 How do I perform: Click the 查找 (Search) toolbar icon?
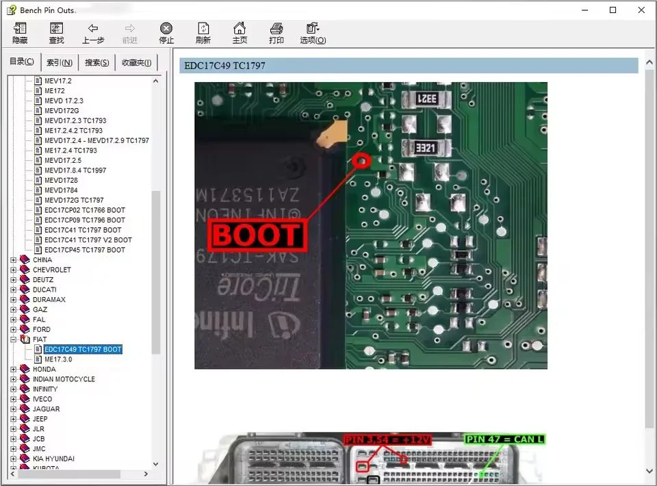click(56, 32)
